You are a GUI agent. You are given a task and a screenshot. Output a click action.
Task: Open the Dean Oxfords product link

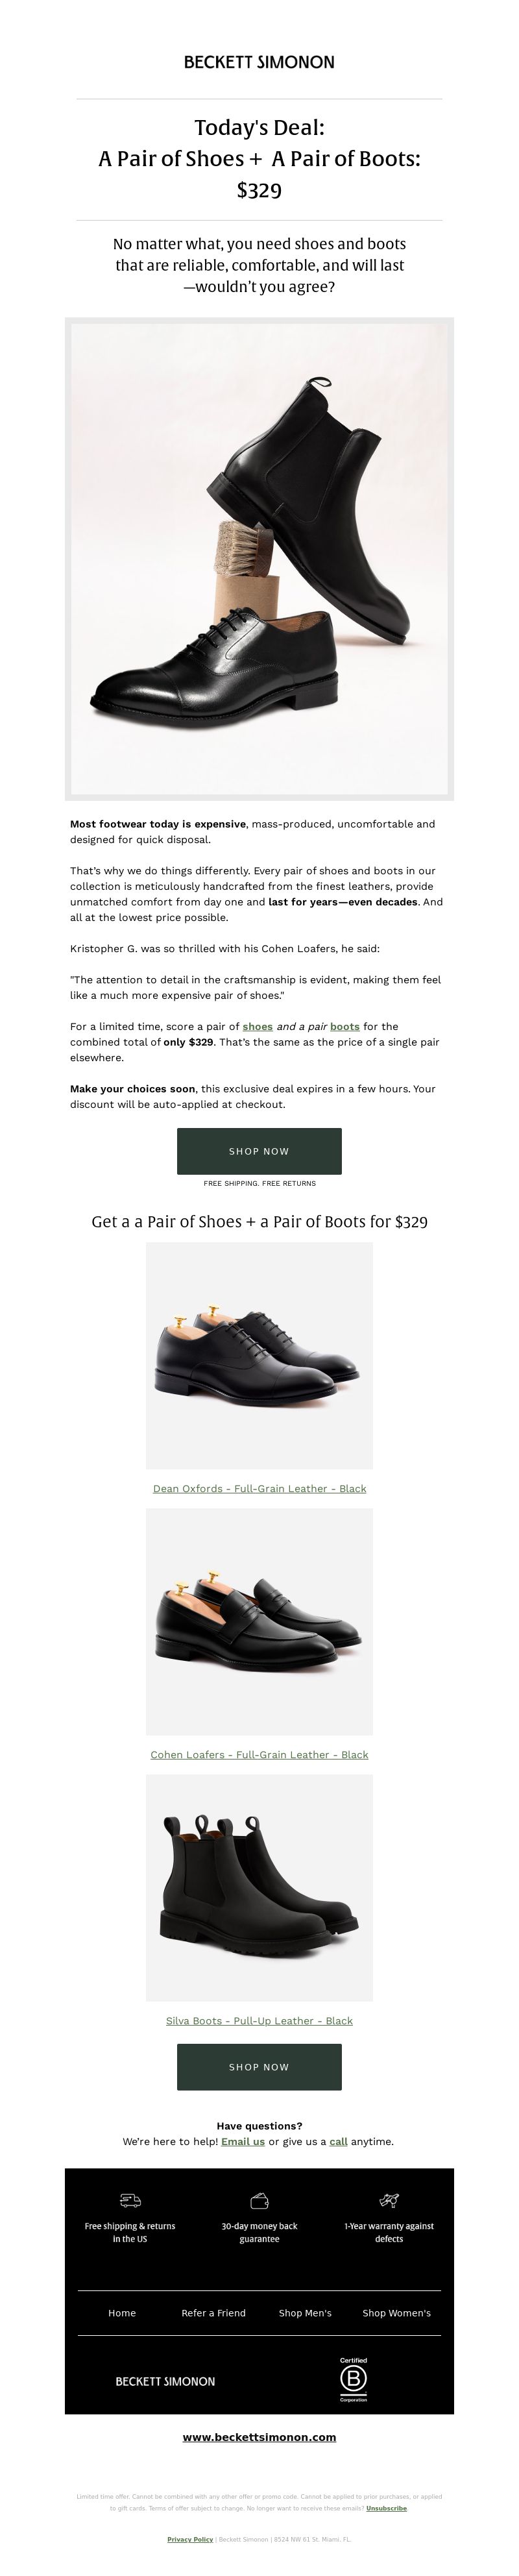(x=259, y=1488)
